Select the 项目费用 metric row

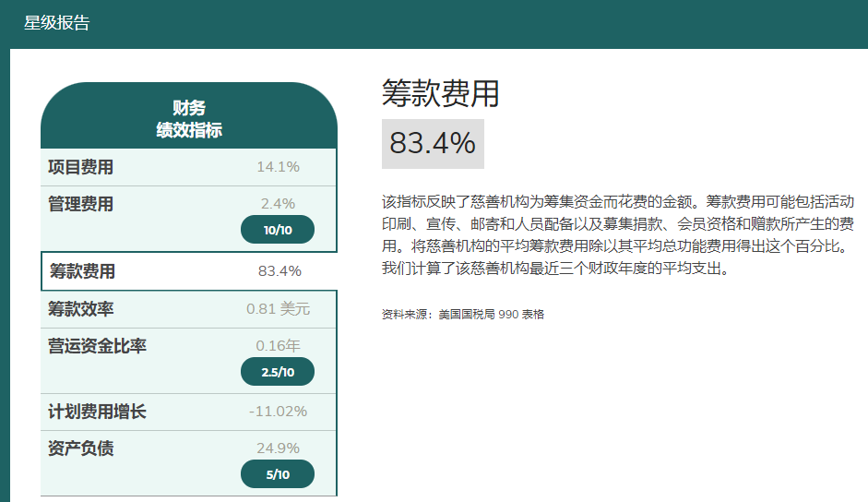click(81, 167)
